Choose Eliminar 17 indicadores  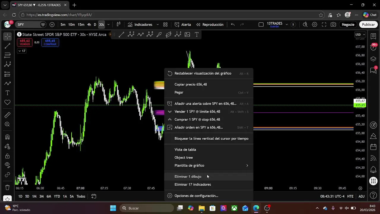(x=209, y=185)
